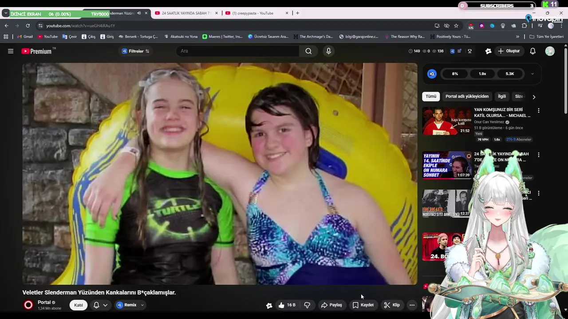The image size is (568, 319).
Task: Expand the vidIQ stats panel chevron
Action: (532, 74)
